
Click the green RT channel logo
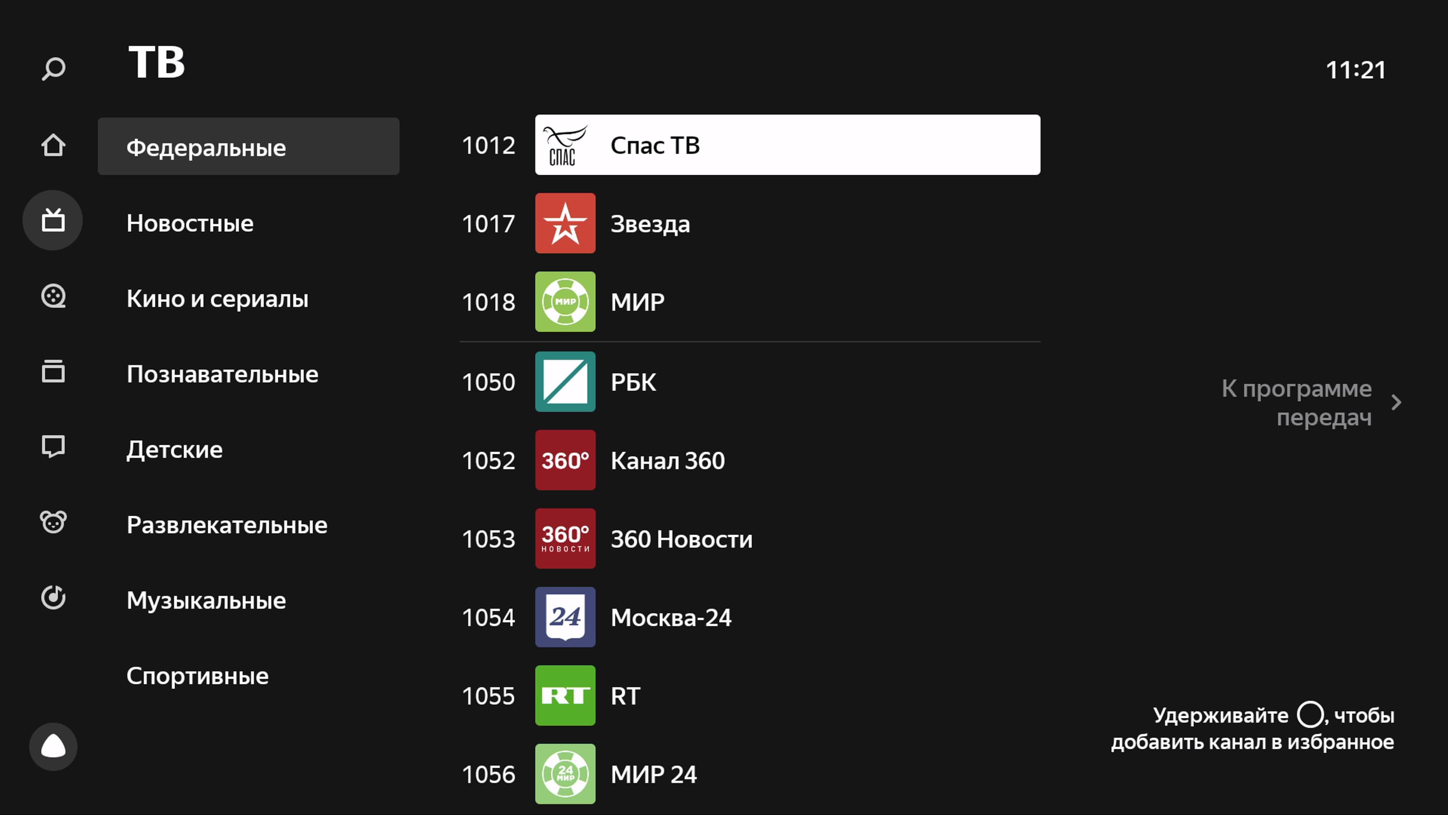pos(565,696)
